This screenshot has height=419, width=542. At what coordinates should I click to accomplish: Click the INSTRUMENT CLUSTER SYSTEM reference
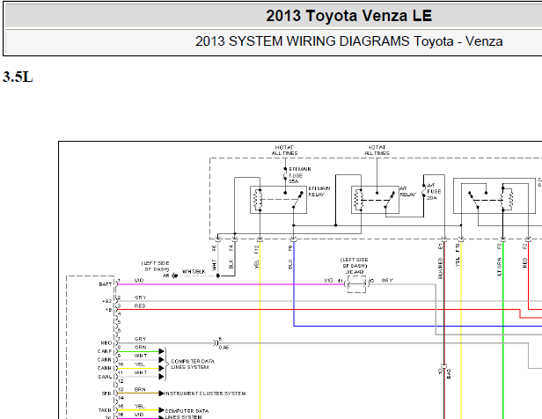(205, 393)
